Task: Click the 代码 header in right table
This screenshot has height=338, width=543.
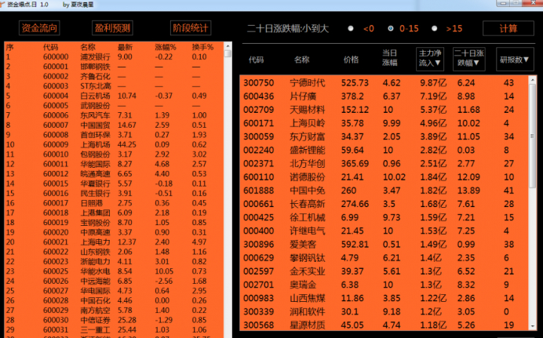Action: [x=257, y=60]
